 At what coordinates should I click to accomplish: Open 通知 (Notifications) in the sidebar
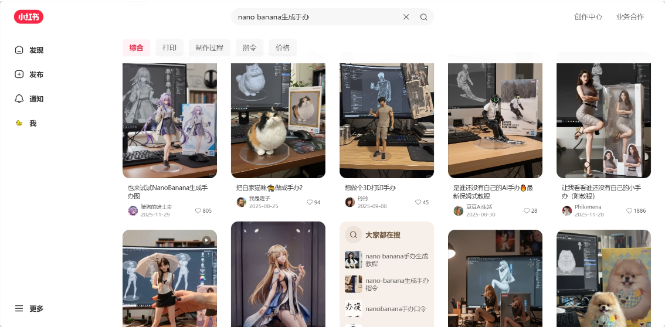pos(29,99)
